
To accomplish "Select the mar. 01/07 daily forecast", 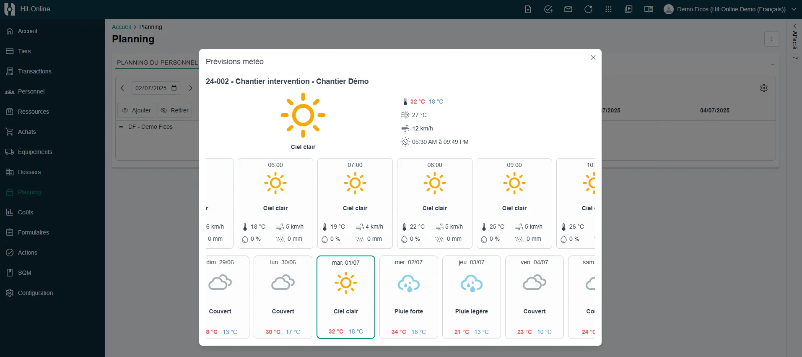I will [346, 297].
